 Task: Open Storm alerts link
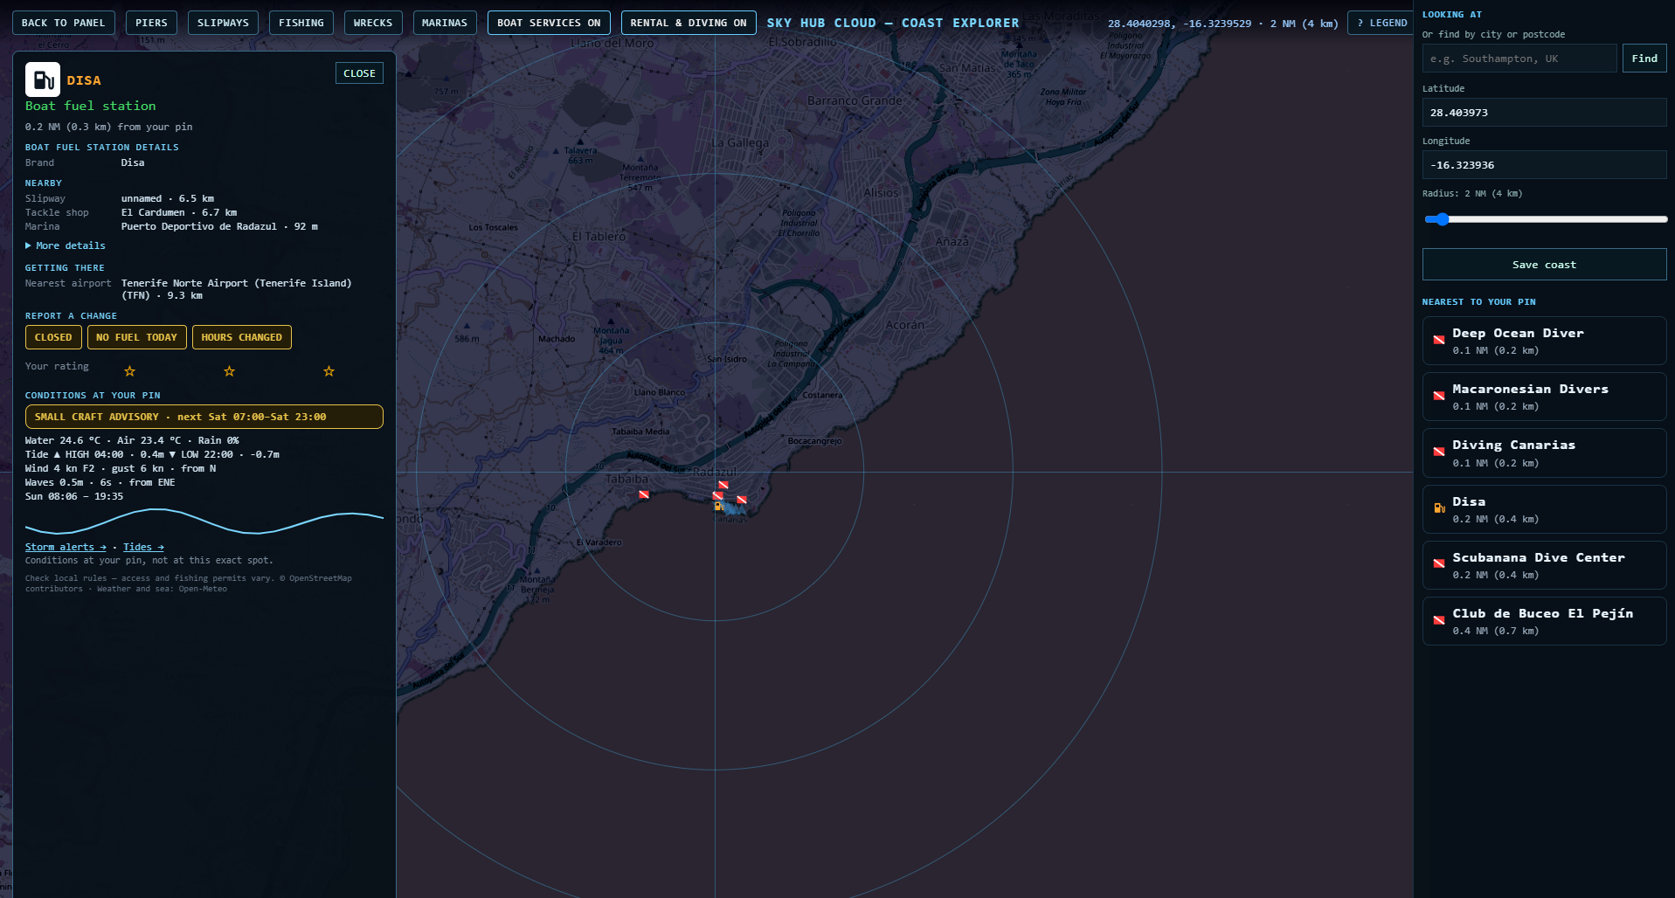pos(66,547)
